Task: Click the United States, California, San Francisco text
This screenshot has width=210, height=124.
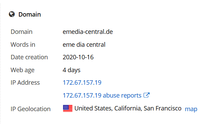Action: tap(128, 108)
